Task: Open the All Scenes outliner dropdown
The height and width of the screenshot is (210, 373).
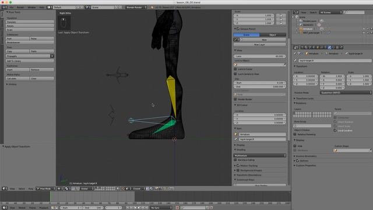Action: point(331,12)
